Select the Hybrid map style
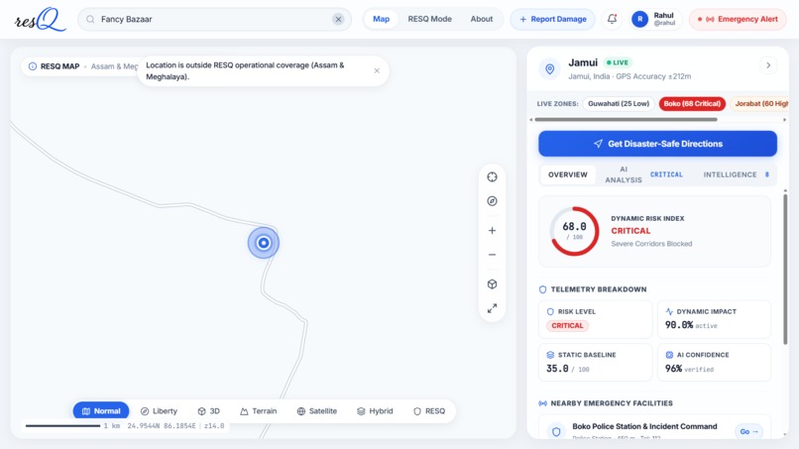 pyautogui.click(x=375, y=410)
